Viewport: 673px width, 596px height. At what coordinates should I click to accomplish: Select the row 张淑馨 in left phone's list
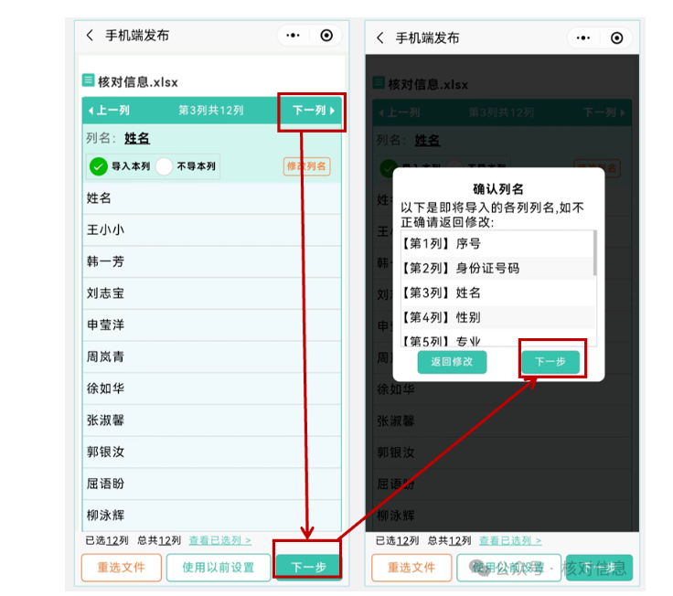(x=212, y=420)
